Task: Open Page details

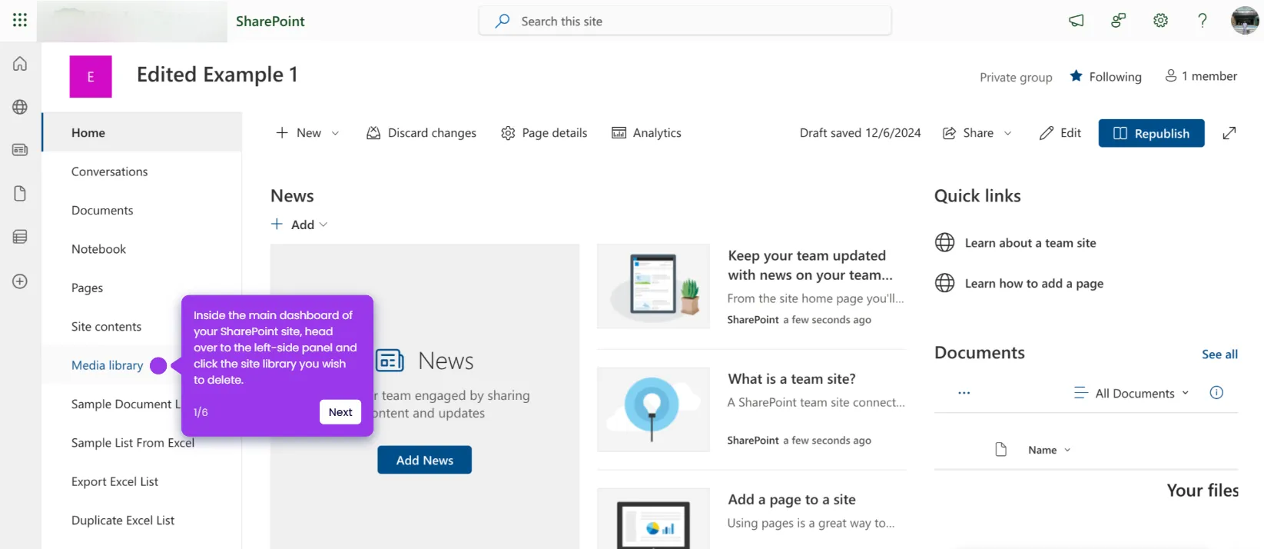Action: [544, 133]
